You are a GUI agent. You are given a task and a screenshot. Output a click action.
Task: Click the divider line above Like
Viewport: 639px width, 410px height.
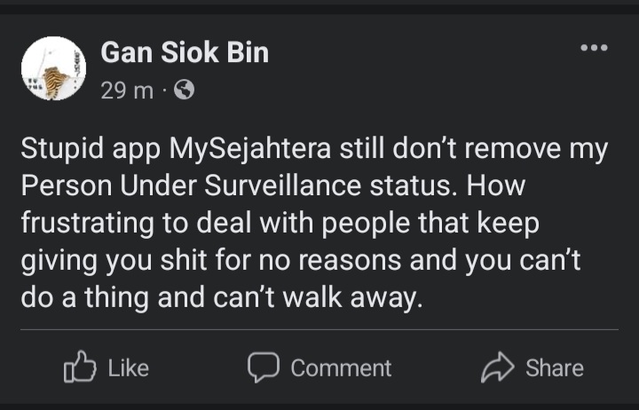(x=319, y=329)
